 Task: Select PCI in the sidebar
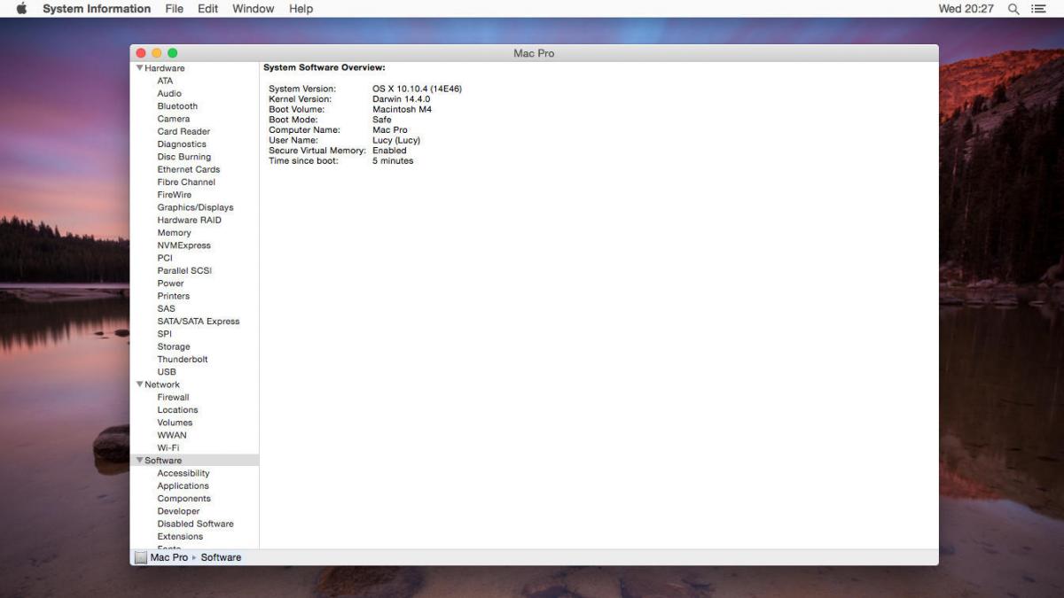(165, 258)
